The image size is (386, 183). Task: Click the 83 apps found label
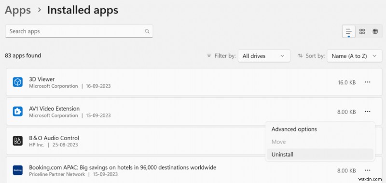coord(23,55)
